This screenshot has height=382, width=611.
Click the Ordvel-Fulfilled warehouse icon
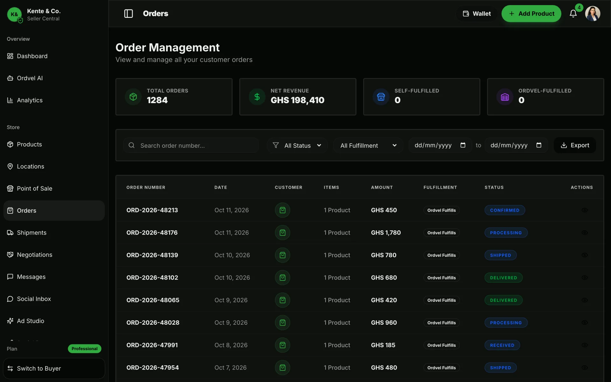pos(505,97)
